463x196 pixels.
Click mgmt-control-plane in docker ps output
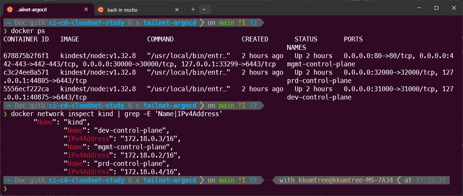pos(321,64)
